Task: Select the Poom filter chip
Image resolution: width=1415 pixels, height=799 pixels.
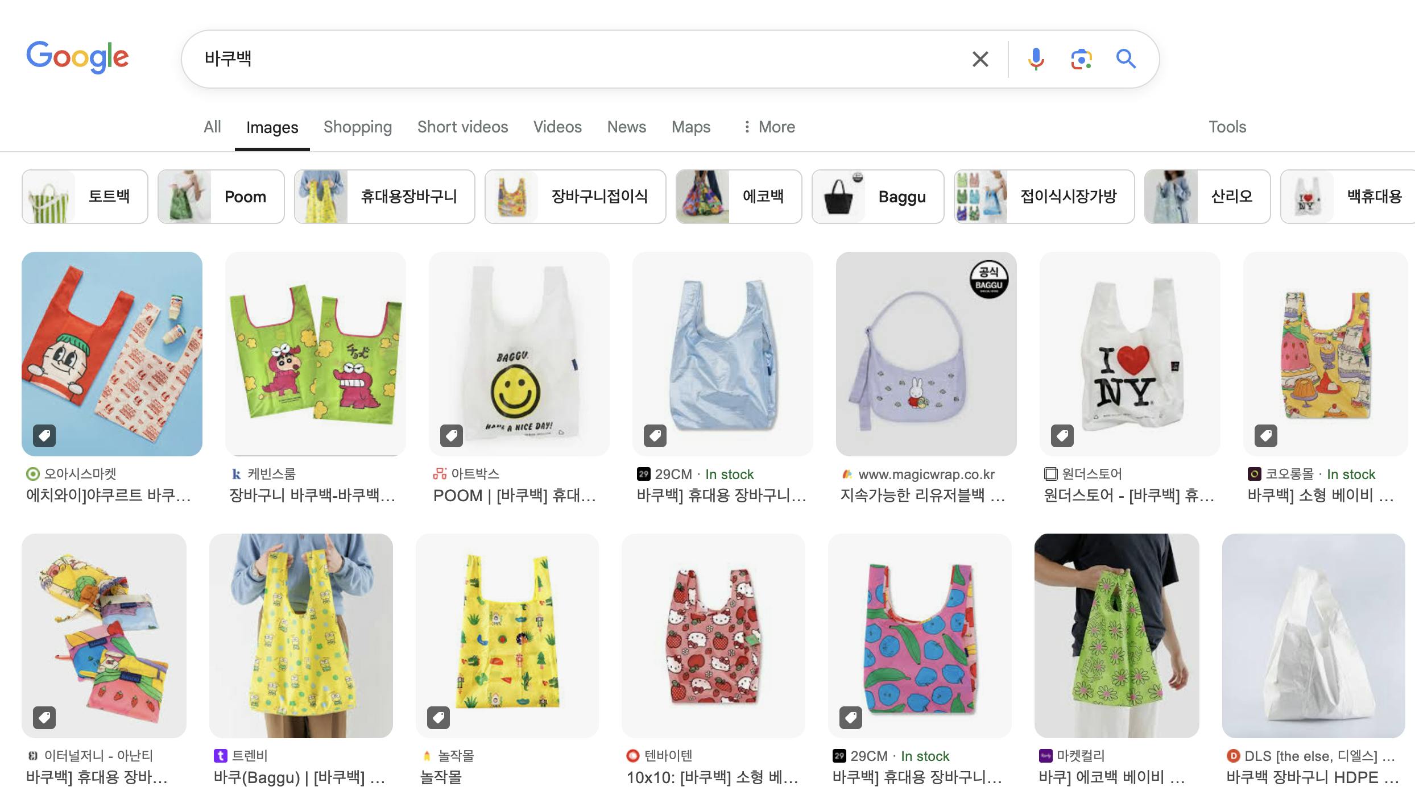Action: pos(221,197)
